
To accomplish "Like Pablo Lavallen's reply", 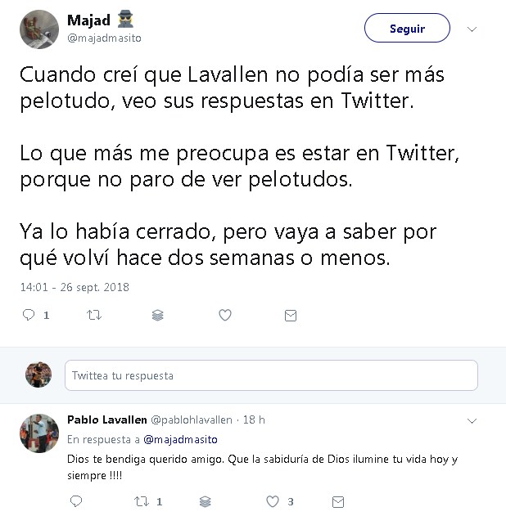I will coord(273,501).
